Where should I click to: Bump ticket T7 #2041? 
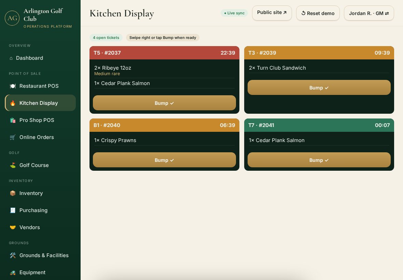point(319,160)
